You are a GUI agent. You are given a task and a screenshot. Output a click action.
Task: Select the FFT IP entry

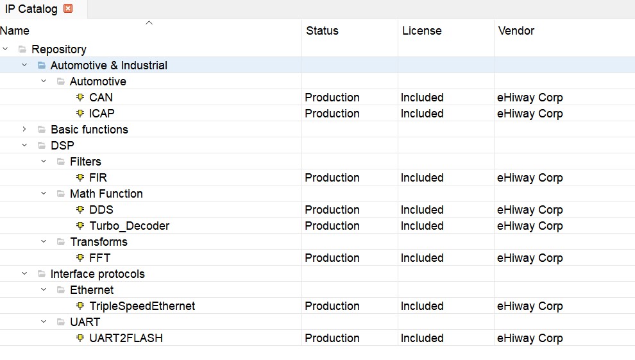click(x=99, y=258)
